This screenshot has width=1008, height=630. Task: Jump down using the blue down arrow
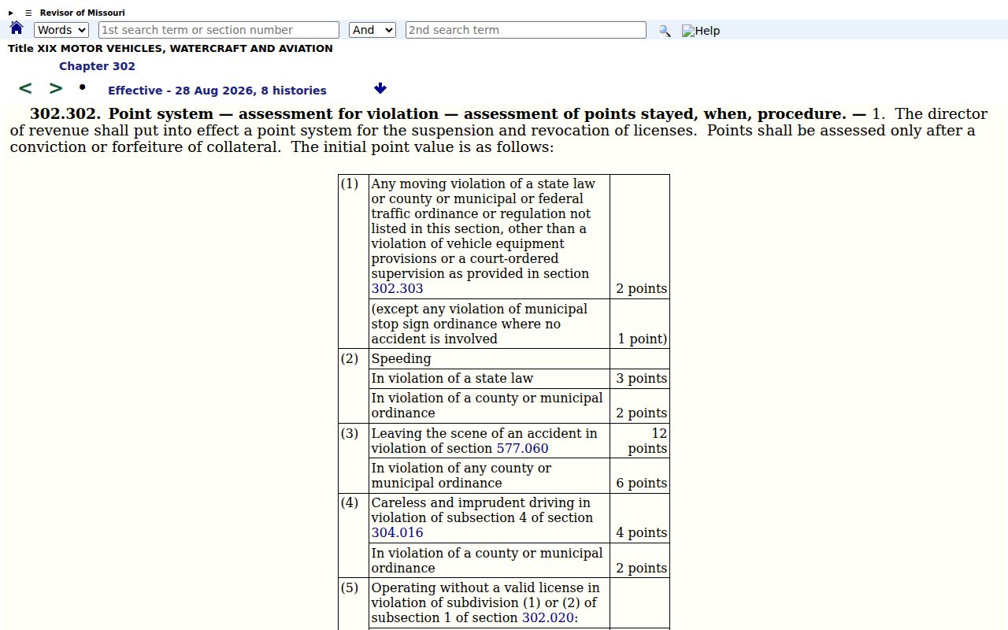(380, 88)
